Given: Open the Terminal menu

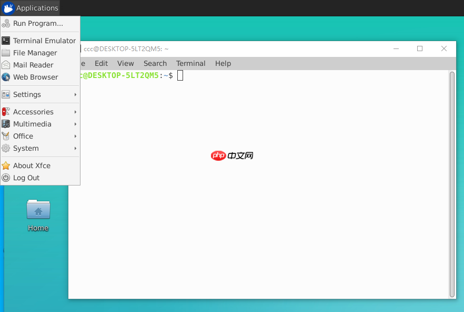Looking at the screenshot, I should coord(190,63).
